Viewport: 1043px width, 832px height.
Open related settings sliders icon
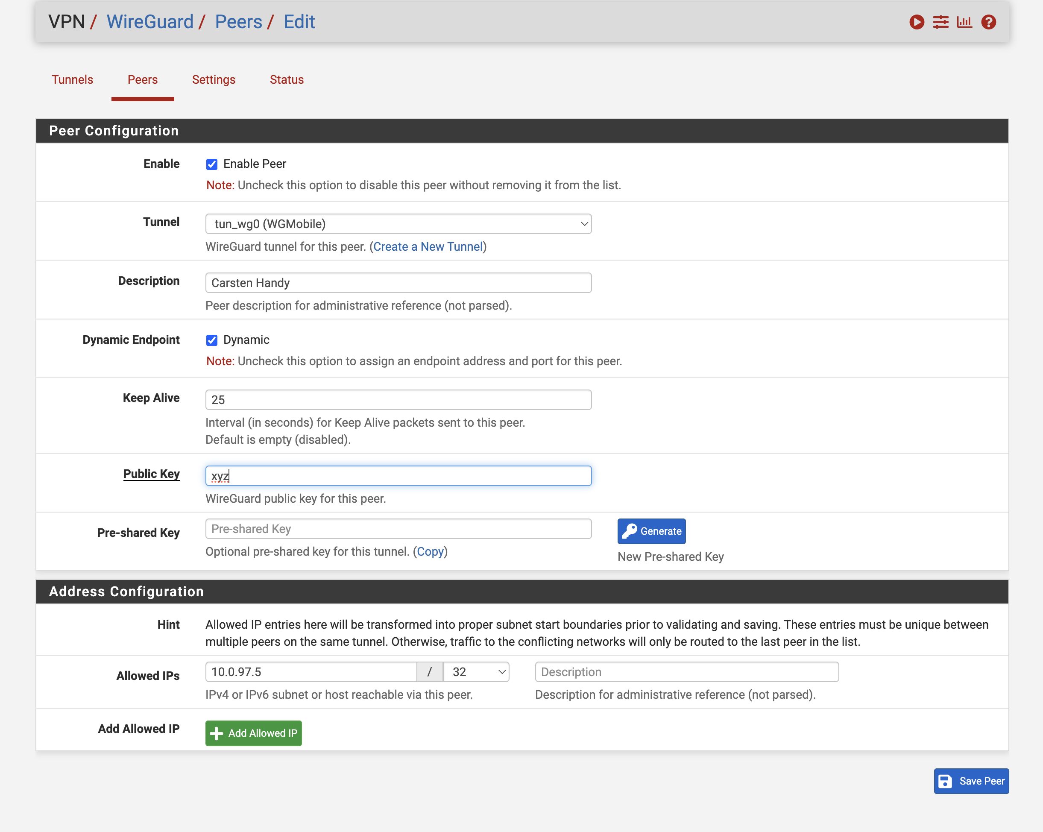pos(940,22)
